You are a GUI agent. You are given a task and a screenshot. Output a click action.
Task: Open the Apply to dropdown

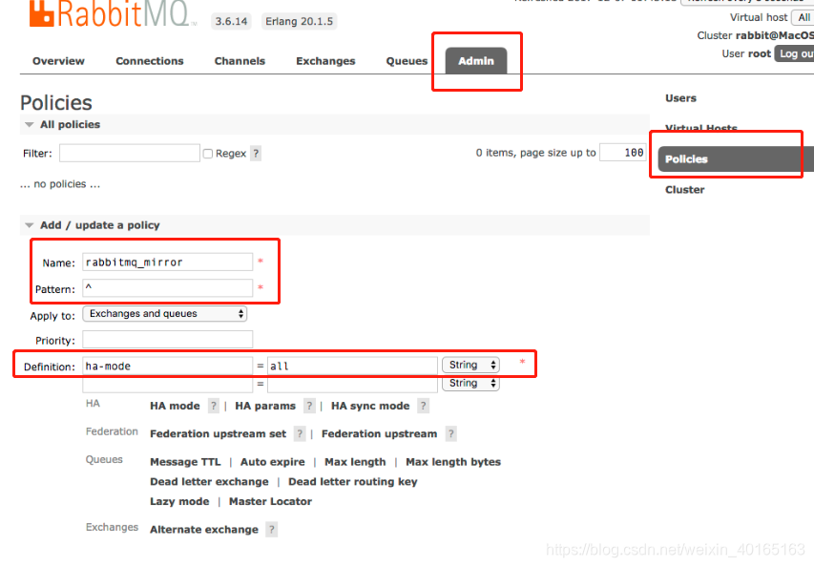[164, 312]
